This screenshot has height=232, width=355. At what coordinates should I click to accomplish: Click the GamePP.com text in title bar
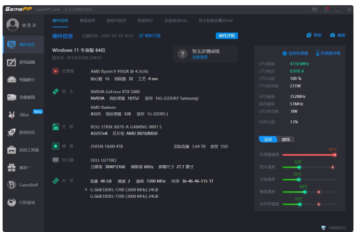click(x=48, y=9)
